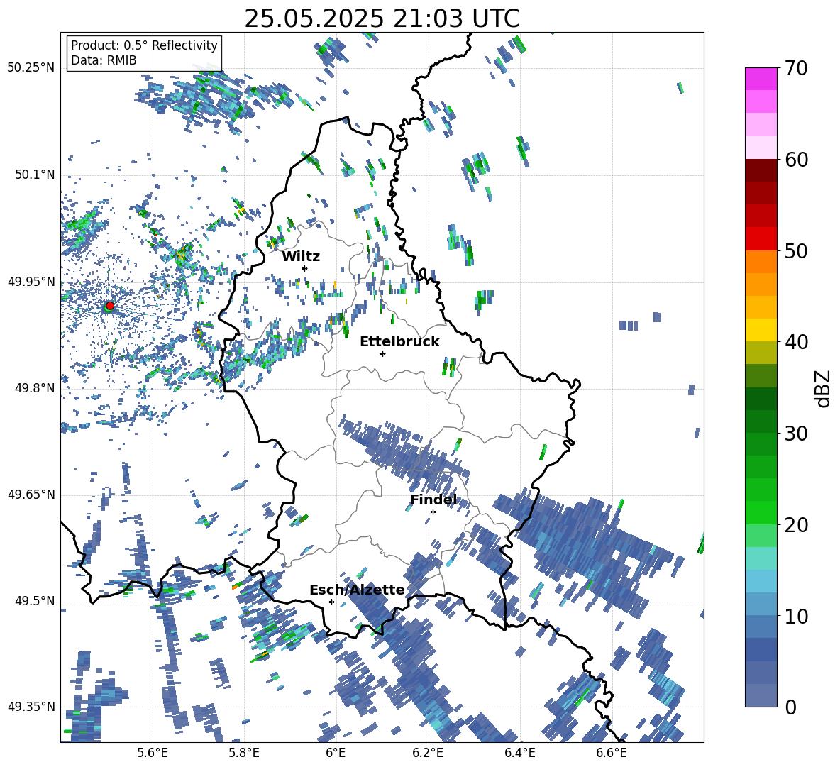This screenshot has width=840, height=767.
Task: Click the dBZ colorbar label
Action: coord(822,388)
